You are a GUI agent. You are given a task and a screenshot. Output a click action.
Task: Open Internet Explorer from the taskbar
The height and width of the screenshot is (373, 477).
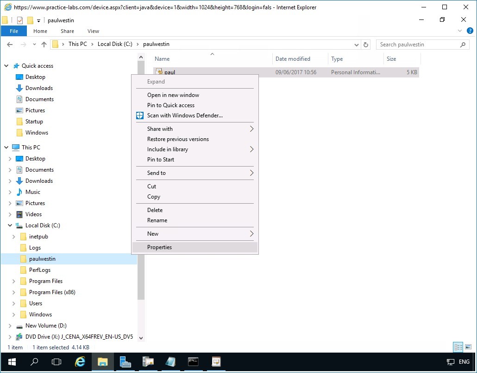coord(80,361)
